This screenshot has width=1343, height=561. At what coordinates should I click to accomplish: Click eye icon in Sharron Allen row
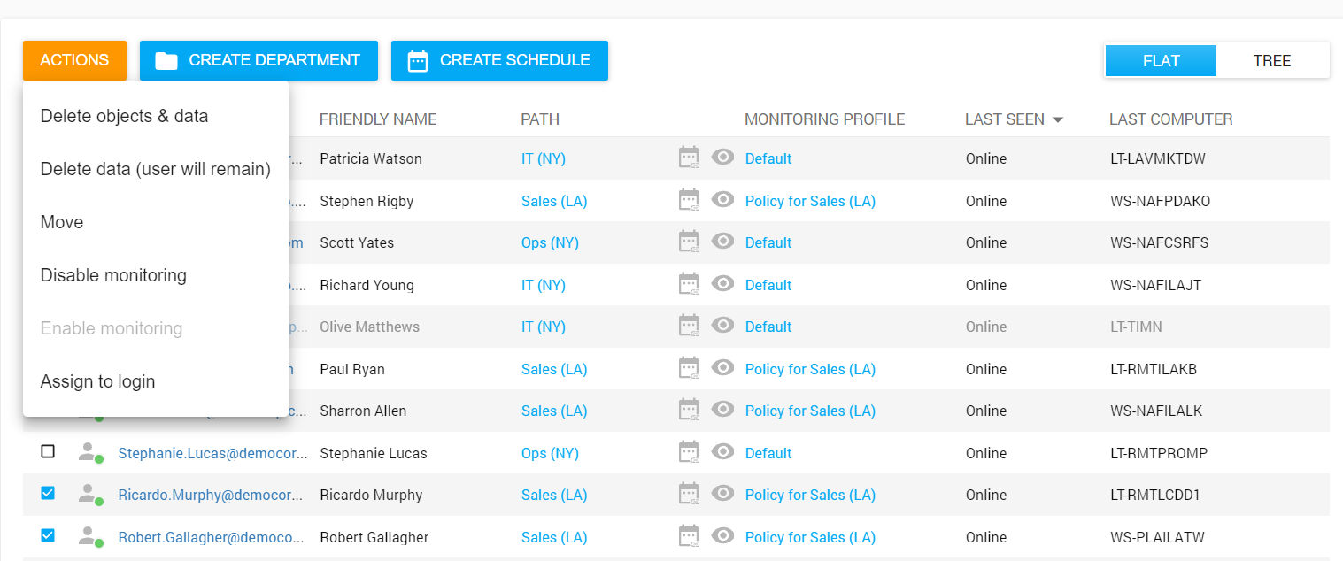coord(723,410)
